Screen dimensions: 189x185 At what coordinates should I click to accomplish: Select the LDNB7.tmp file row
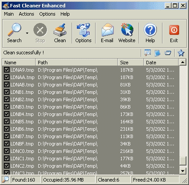(x=91, y=136)
